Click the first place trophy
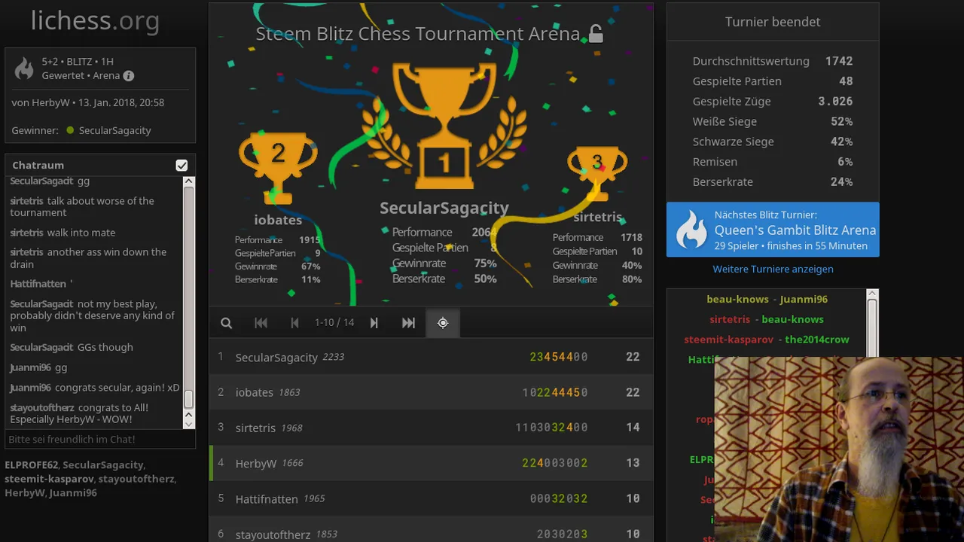 444,125
